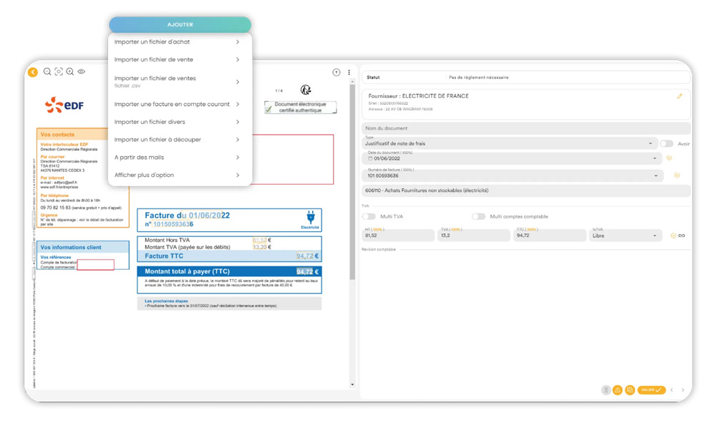Expand the Numéro de facture dropdown
This screenshot has width=716, height=421.
click(657, 175)
